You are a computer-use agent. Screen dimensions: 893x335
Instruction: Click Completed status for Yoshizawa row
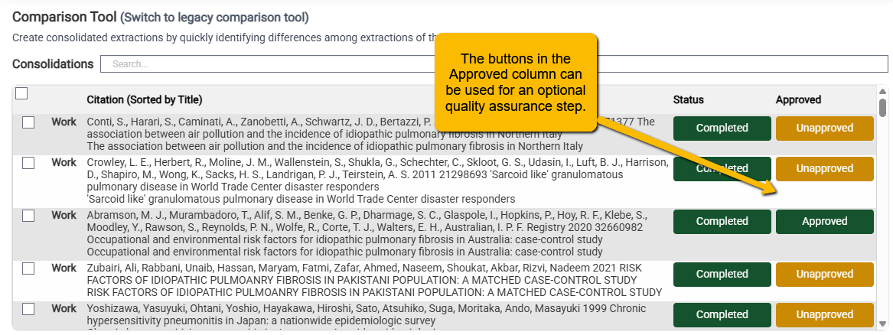pos(722,315)
